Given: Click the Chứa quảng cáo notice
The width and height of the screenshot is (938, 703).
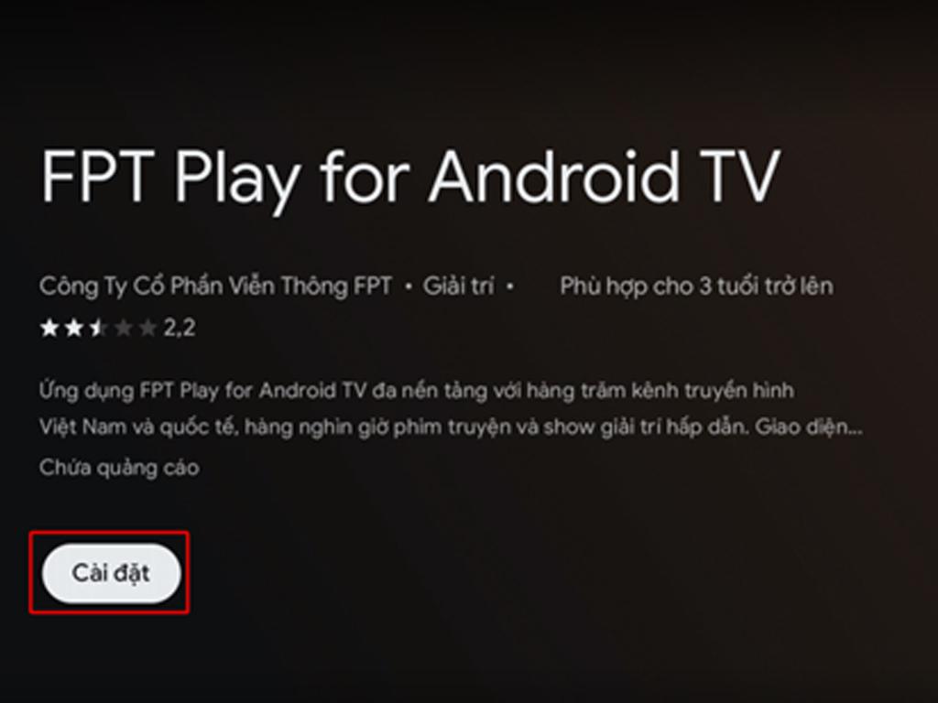Looking at the screenshot, I should click(119, 468).
